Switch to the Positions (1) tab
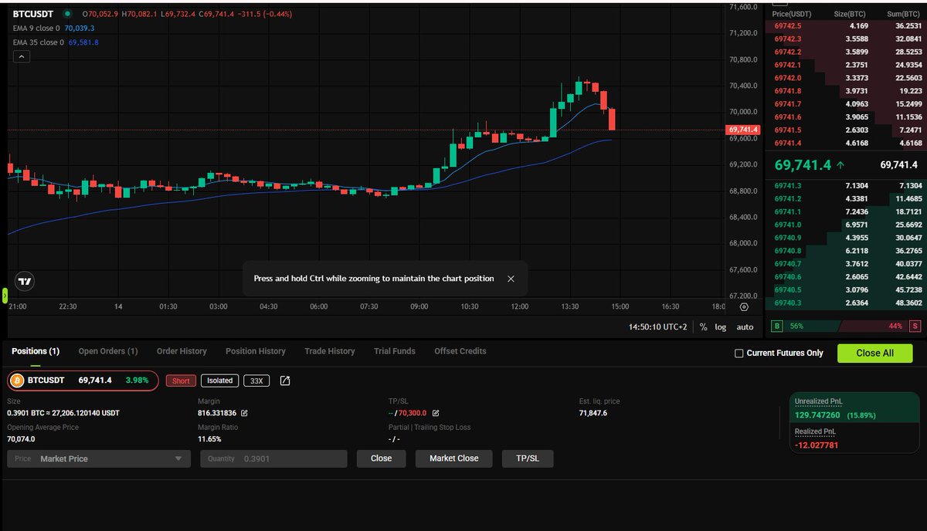This screenshot has height=531, width=927. (x=36, y=351)
